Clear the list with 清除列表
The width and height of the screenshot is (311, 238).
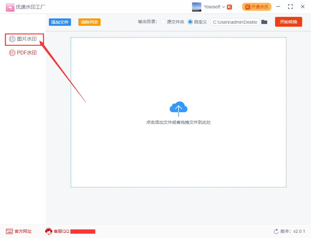click(89, 22)
